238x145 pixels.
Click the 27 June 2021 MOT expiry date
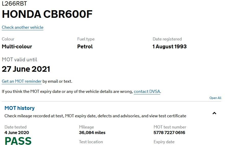[26, 69]
